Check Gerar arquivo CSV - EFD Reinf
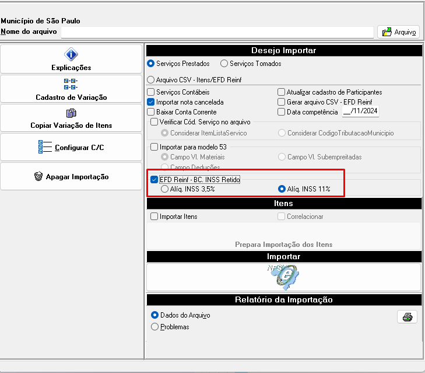The width and height of the screenshot is (425, 373). pyautogui.click(x=325, y=102)
